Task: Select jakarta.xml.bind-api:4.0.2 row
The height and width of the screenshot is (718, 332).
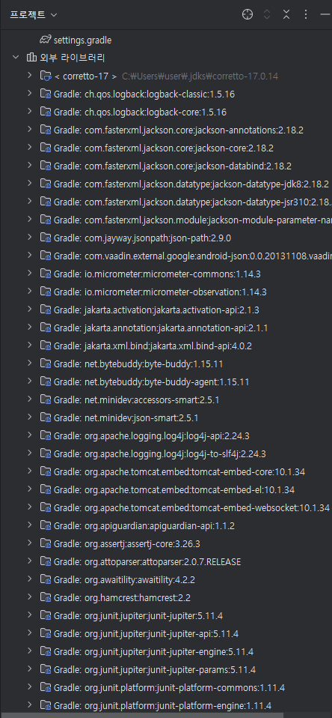Action: [x=166, y=346]
